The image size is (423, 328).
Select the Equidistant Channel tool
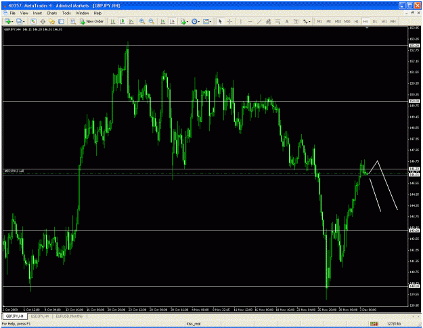click(x=269, y=21)
